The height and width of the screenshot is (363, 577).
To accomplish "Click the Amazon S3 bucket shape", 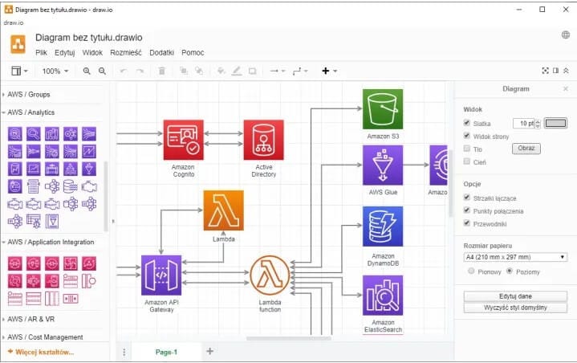I will 383,109.
